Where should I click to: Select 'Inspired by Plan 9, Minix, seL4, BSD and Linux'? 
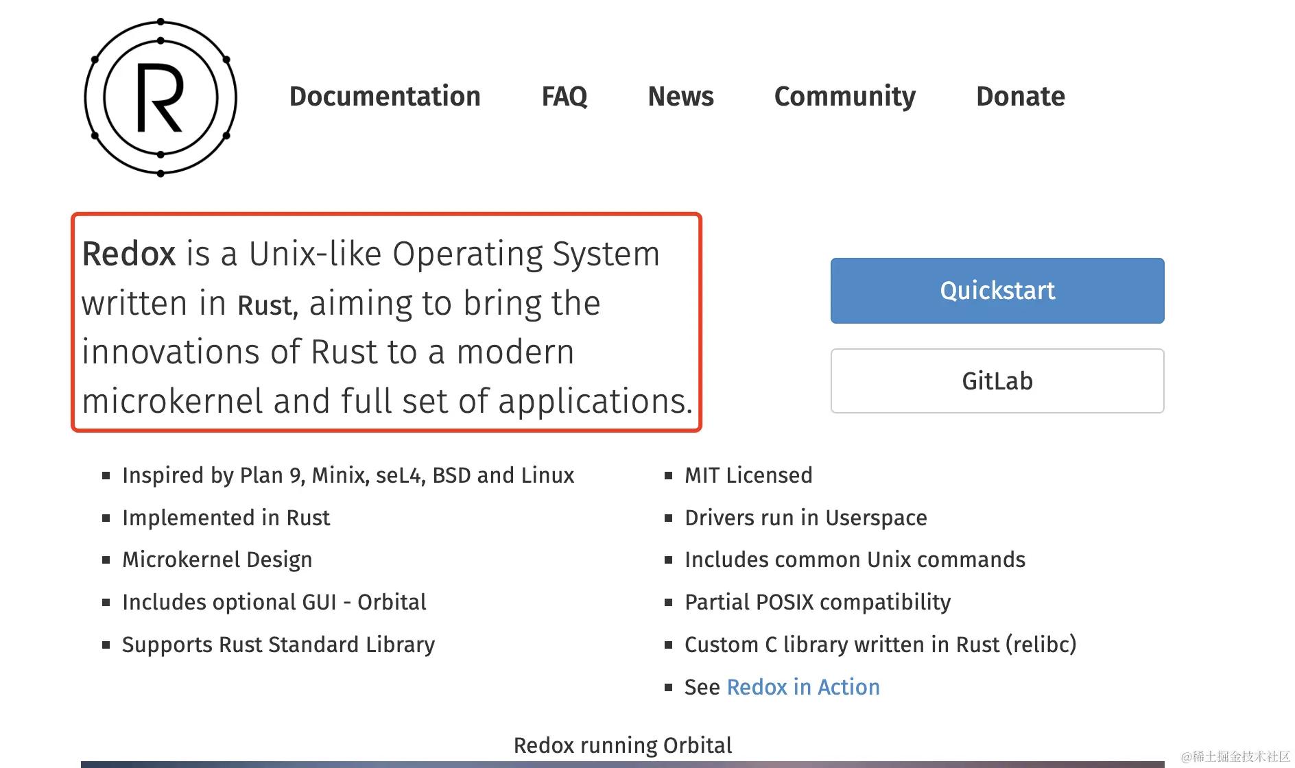tap(348, 475)
